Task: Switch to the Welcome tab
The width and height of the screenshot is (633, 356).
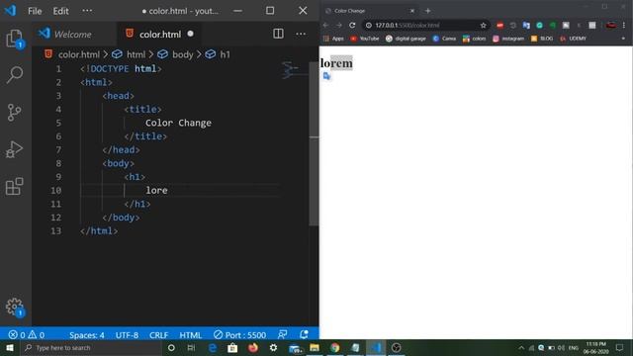Action: tap(74, 34)
